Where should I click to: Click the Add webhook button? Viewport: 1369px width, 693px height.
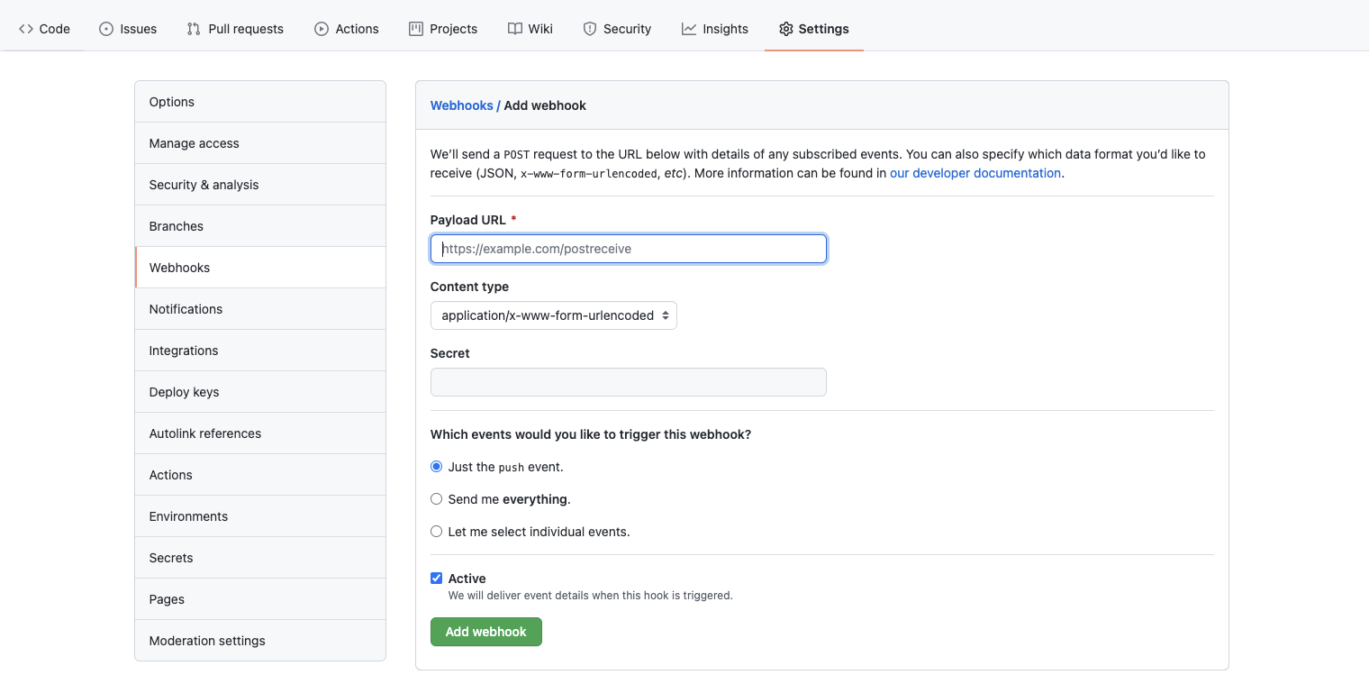tap(486, 632)
